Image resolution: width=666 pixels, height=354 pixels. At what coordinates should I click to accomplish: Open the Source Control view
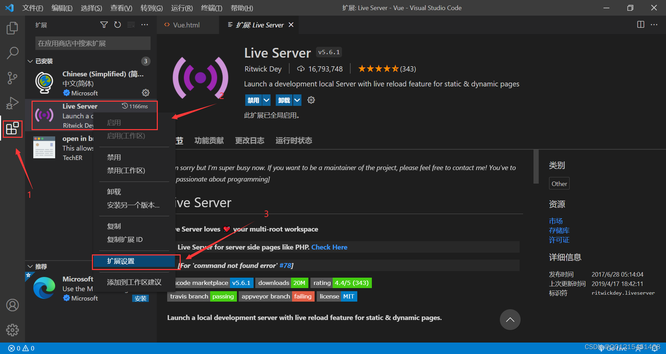click(x=12, y=78)
